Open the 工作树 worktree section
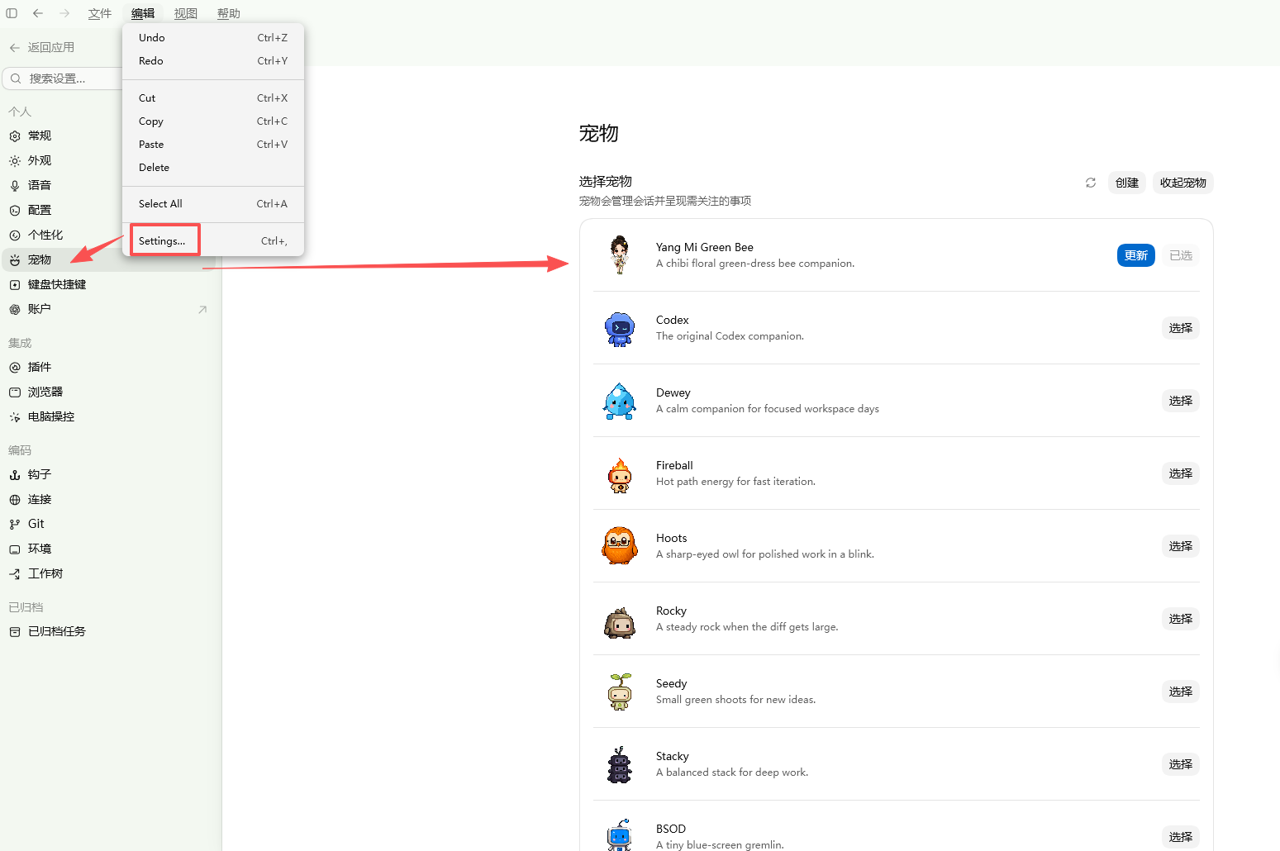1280x851 pixels. 109,573
